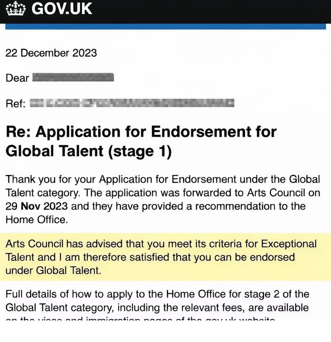
Task: Click 'Home Office.' ending the first paragraph
Action: 37,220
